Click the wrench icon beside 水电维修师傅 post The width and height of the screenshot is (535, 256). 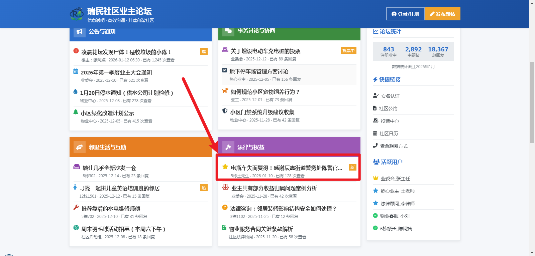point(76,207)
